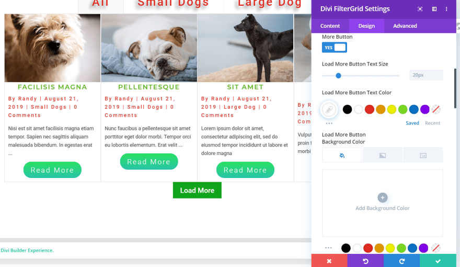The width and height of the screenshot is (460, 267).
Task: Save changes with the green checkmark button
Action: pos(438,261)
